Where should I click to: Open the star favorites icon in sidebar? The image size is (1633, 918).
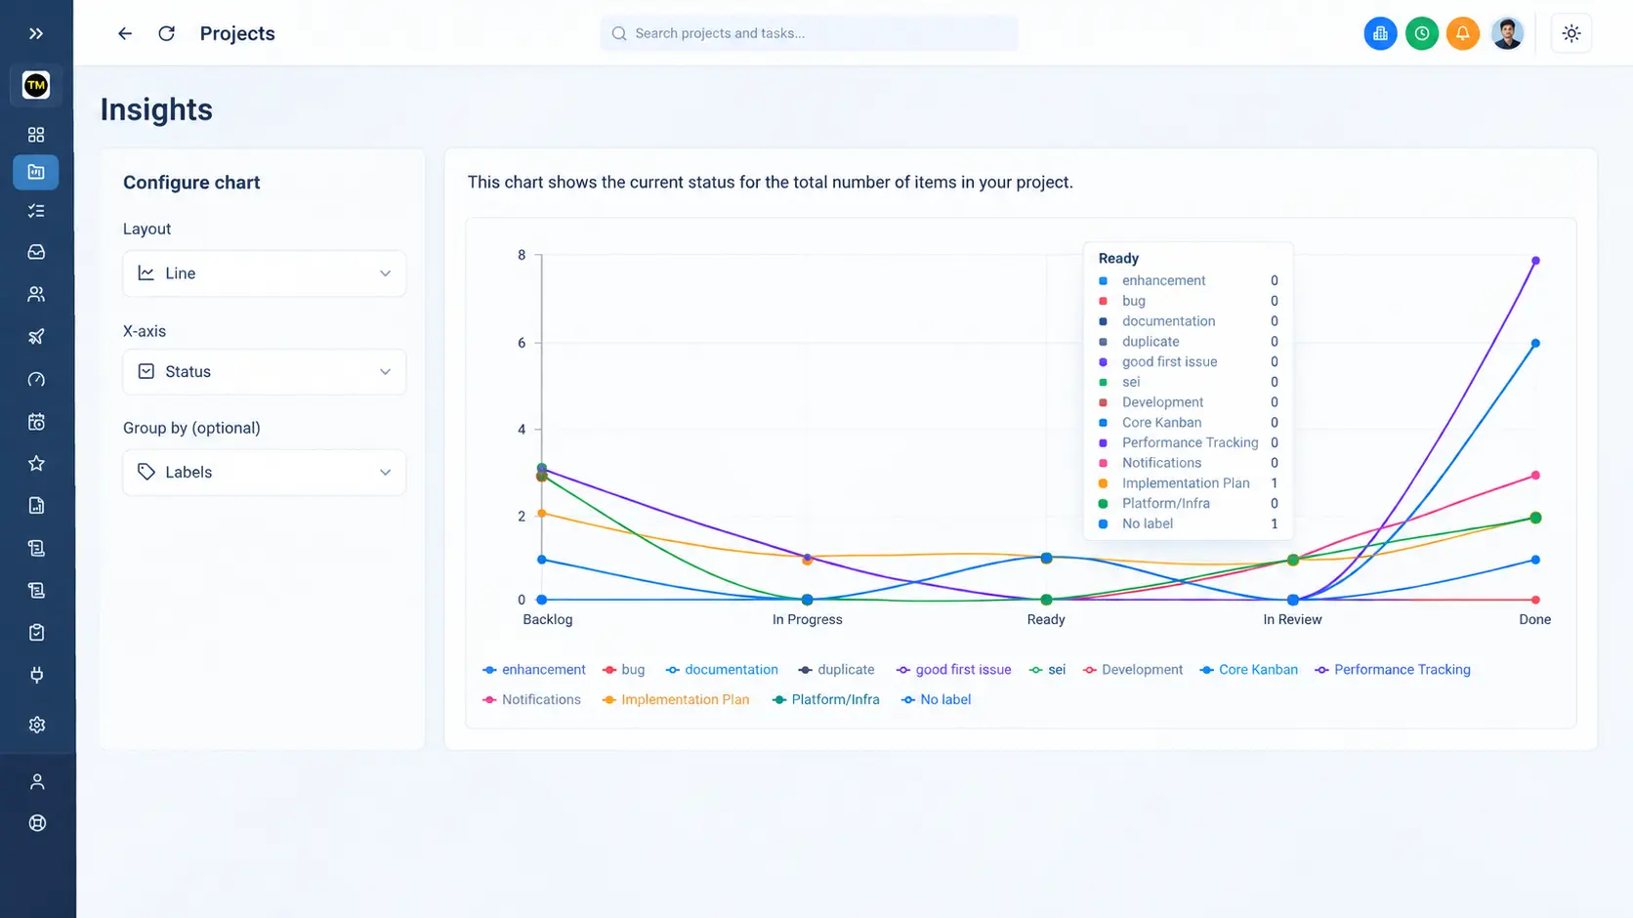(36, 463)
